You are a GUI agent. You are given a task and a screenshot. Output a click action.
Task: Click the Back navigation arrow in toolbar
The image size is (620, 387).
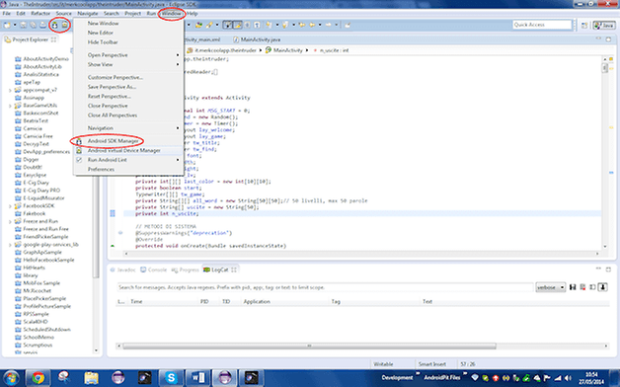pos(312,25)
